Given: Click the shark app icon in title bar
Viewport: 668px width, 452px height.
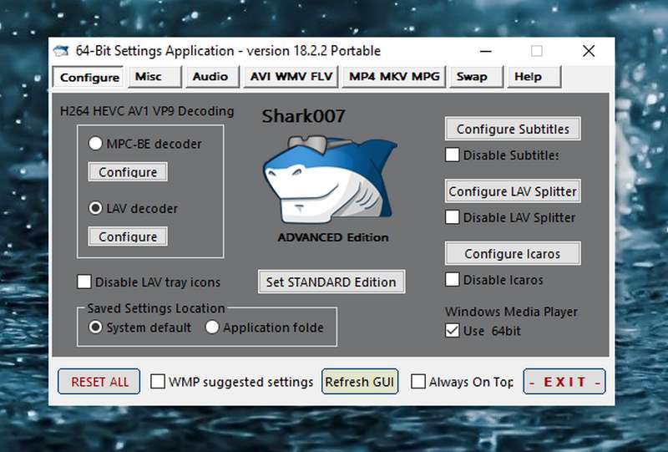Looking at the screenshot, I should point(61,51).
